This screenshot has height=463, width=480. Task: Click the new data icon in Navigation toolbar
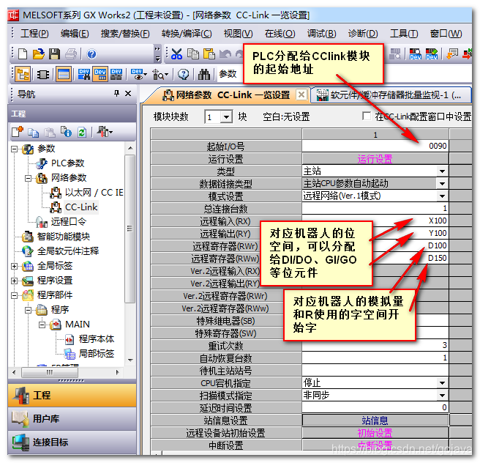pyautogui.click(x=17, y=132)
